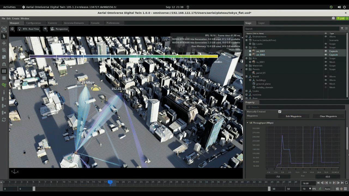Image resolution: width=349 pixels, height=196 pixels.
Task: Toggle visibility of ue_0002
Action: pyautogui.click(x=326, y=55)
